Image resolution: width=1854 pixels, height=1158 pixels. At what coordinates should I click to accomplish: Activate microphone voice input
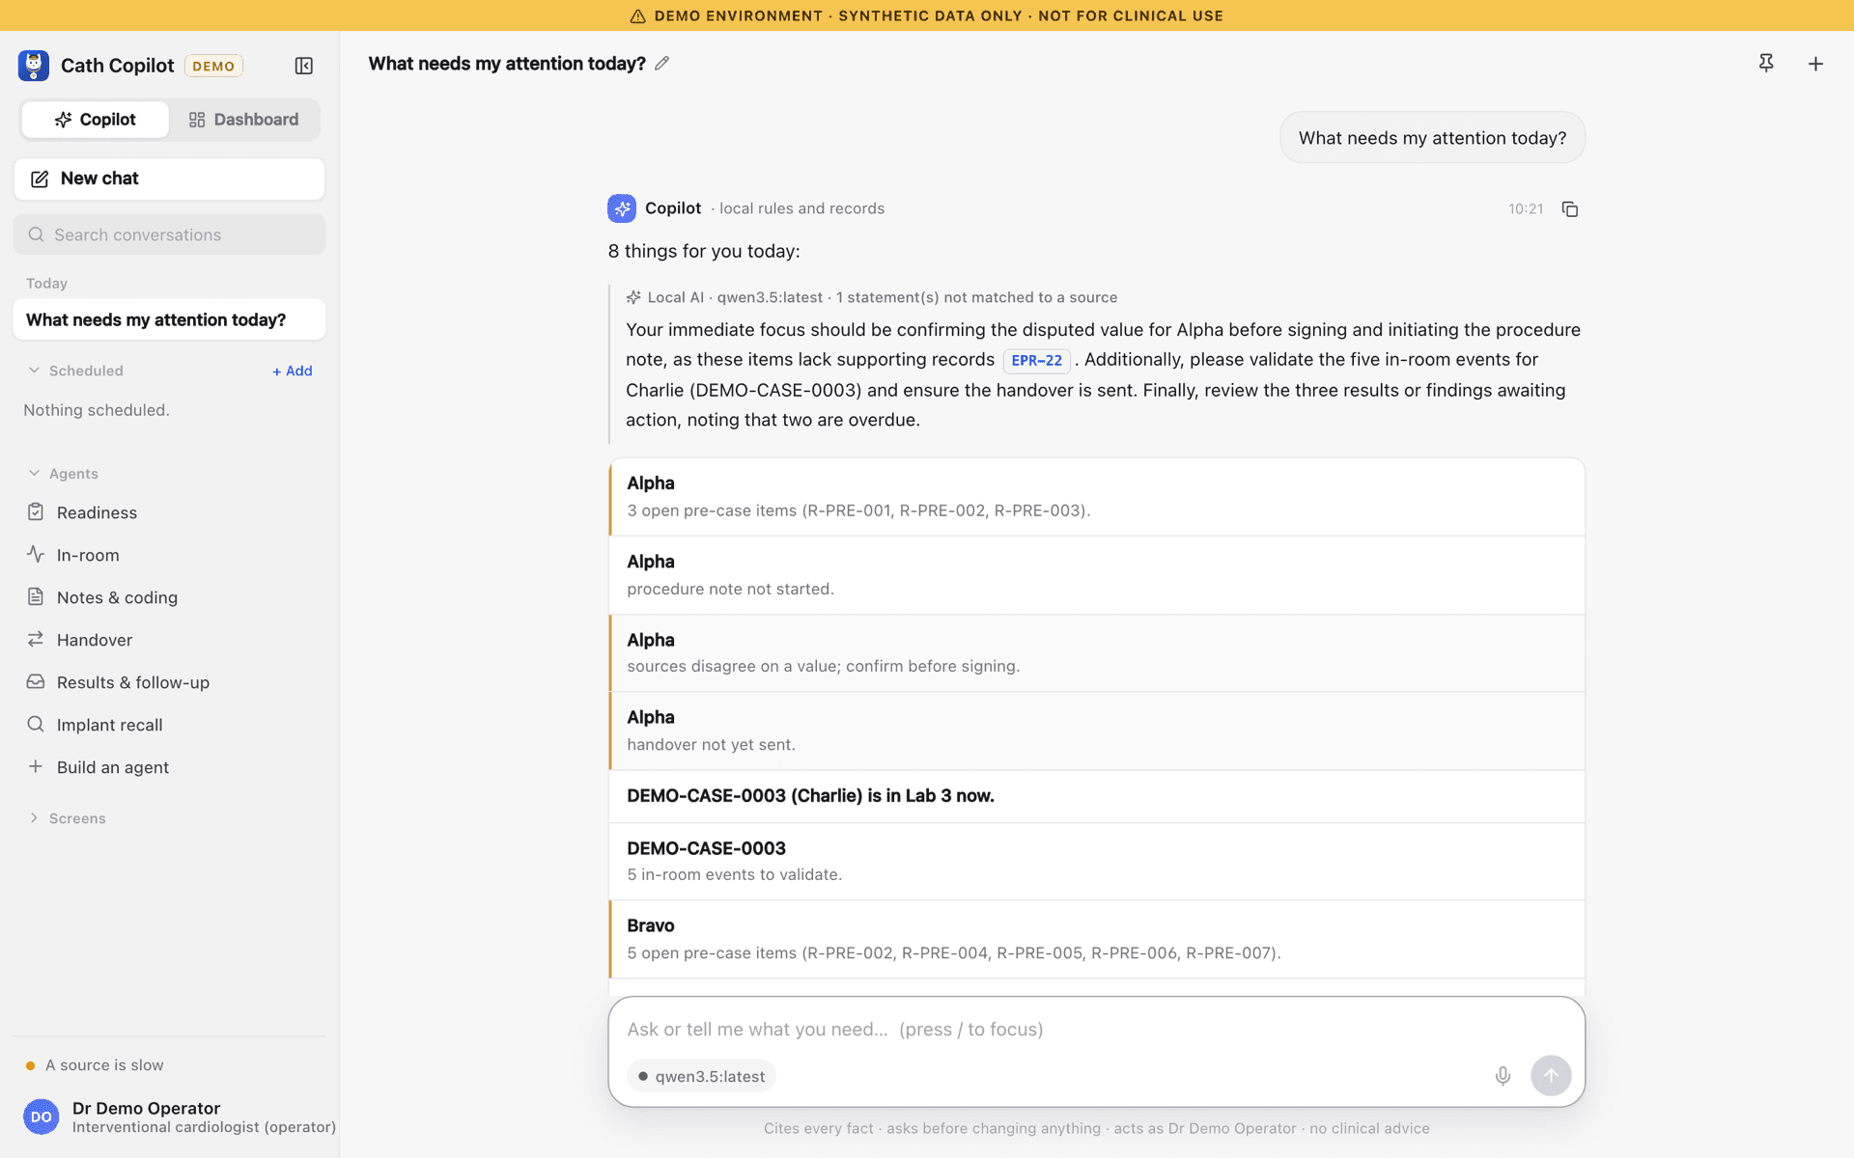point(1503,1076)
